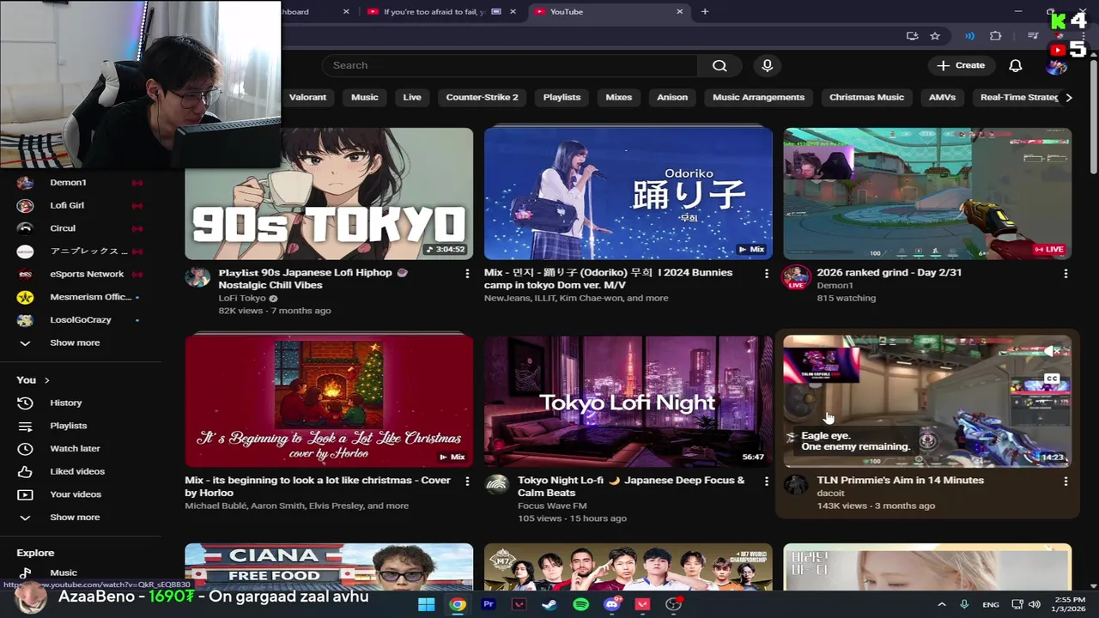1099x618 pixels.
Task: Select the Counter-Strike 2 filter chip
Action: coord(483,98)
